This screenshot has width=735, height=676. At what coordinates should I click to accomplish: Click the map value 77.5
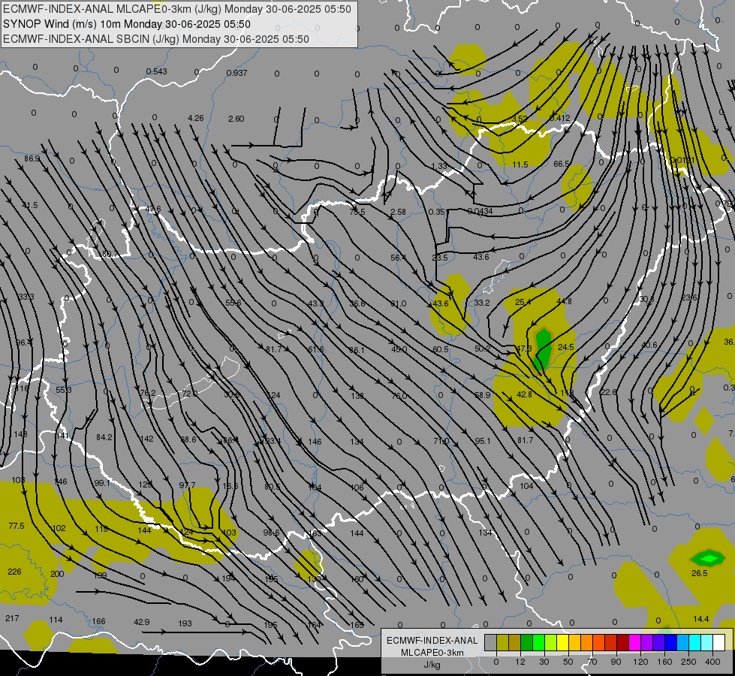17,526
